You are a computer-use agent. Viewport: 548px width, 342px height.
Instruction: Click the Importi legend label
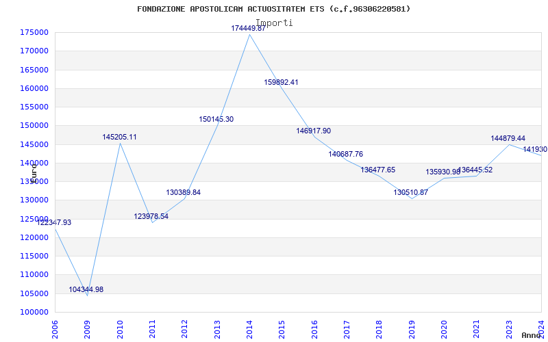pyautogui.click(x=274, y=23)
